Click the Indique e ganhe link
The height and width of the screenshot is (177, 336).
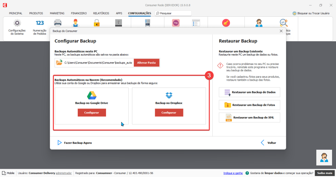tap(233, 173)
